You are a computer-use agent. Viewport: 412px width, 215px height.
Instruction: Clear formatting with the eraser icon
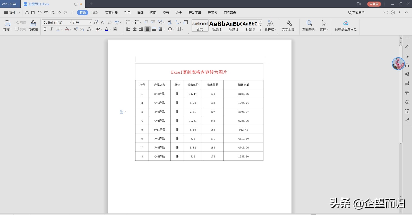click(x=110, y=22)
